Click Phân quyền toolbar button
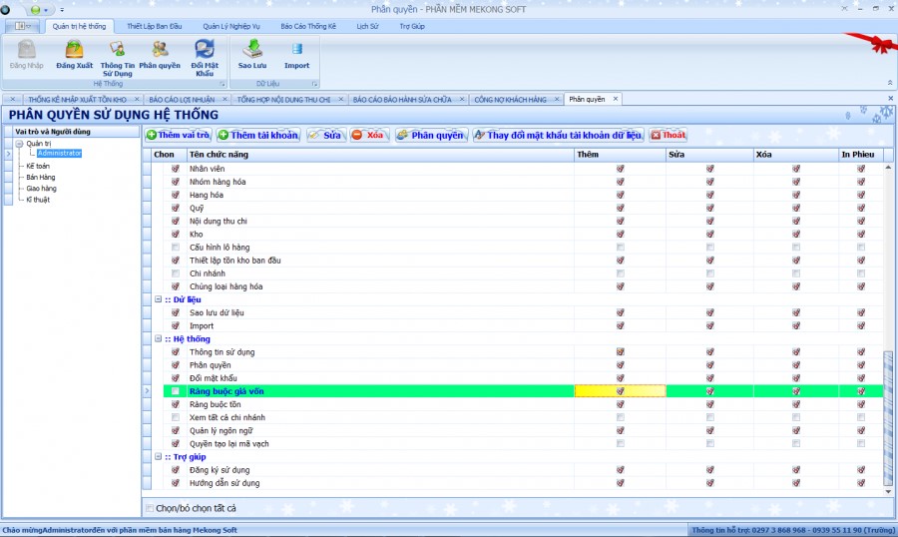Image resolution: width=898 pixels, height=537 pixels. coord(431,136)
